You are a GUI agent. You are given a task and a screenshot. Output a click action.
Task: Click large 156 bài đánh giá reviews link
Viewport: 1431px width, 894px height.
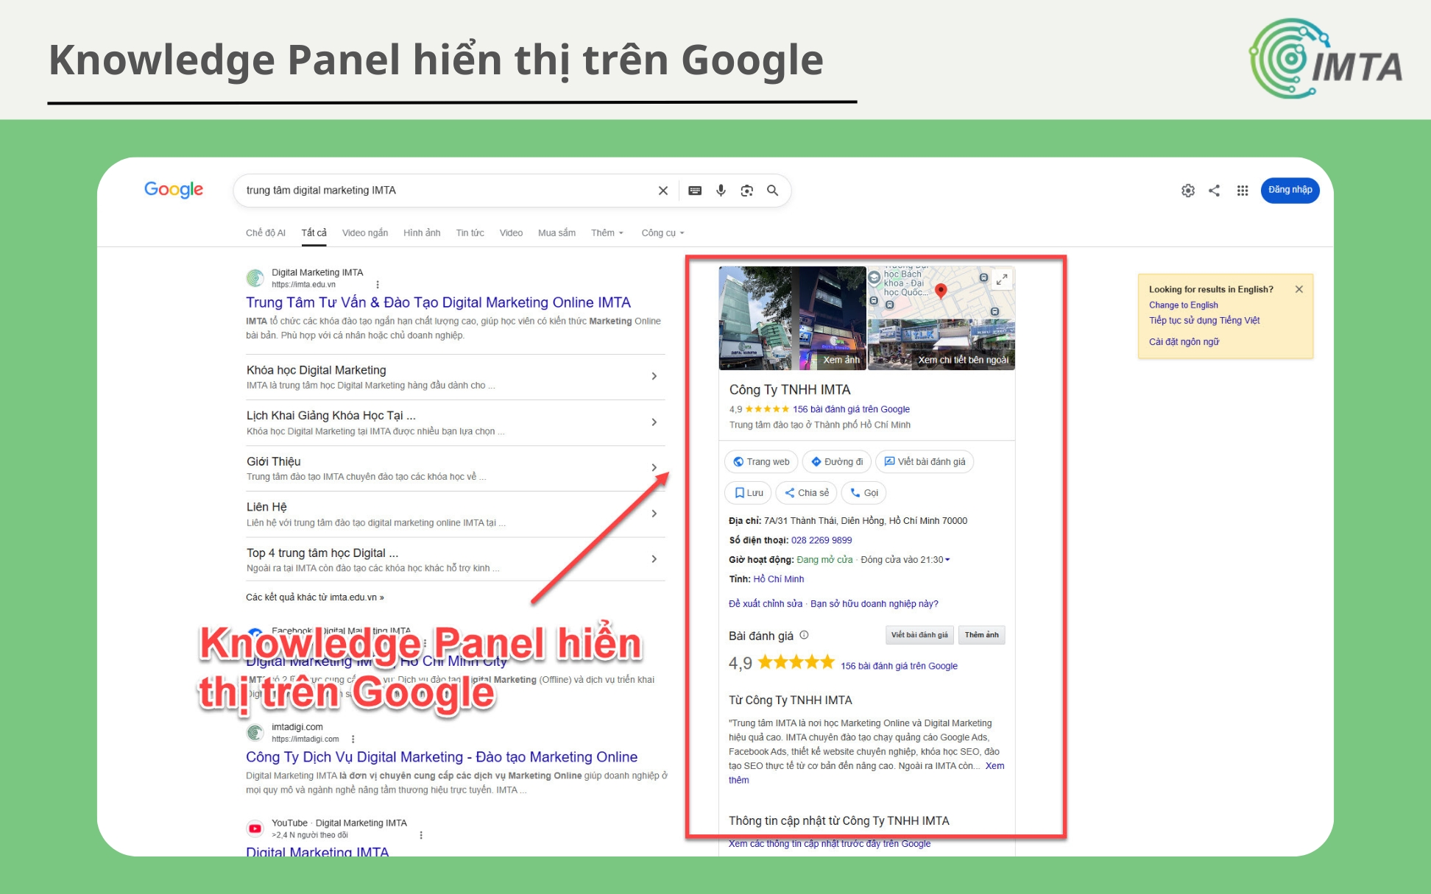[x=899, y=666]
